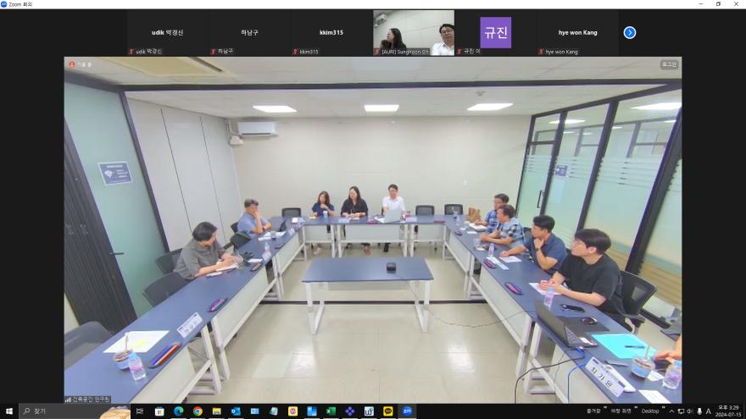This screenshot has width=746, height=419.
Task: Open network status icon in system tray
Action: [681, 411]
